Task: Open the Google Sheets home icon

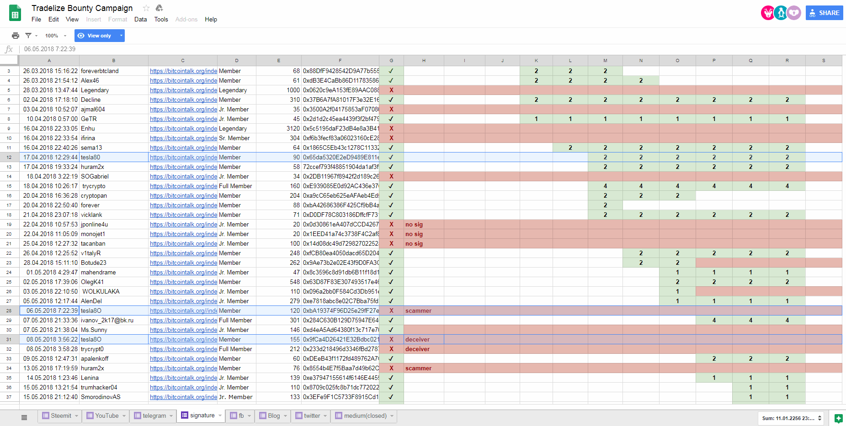Action: (15, 13)
